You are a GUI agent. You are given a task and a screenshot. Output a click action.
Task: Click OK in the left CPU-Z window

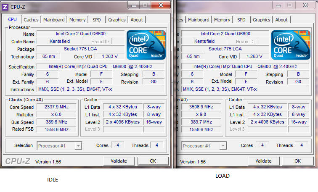tap(153, 161)
